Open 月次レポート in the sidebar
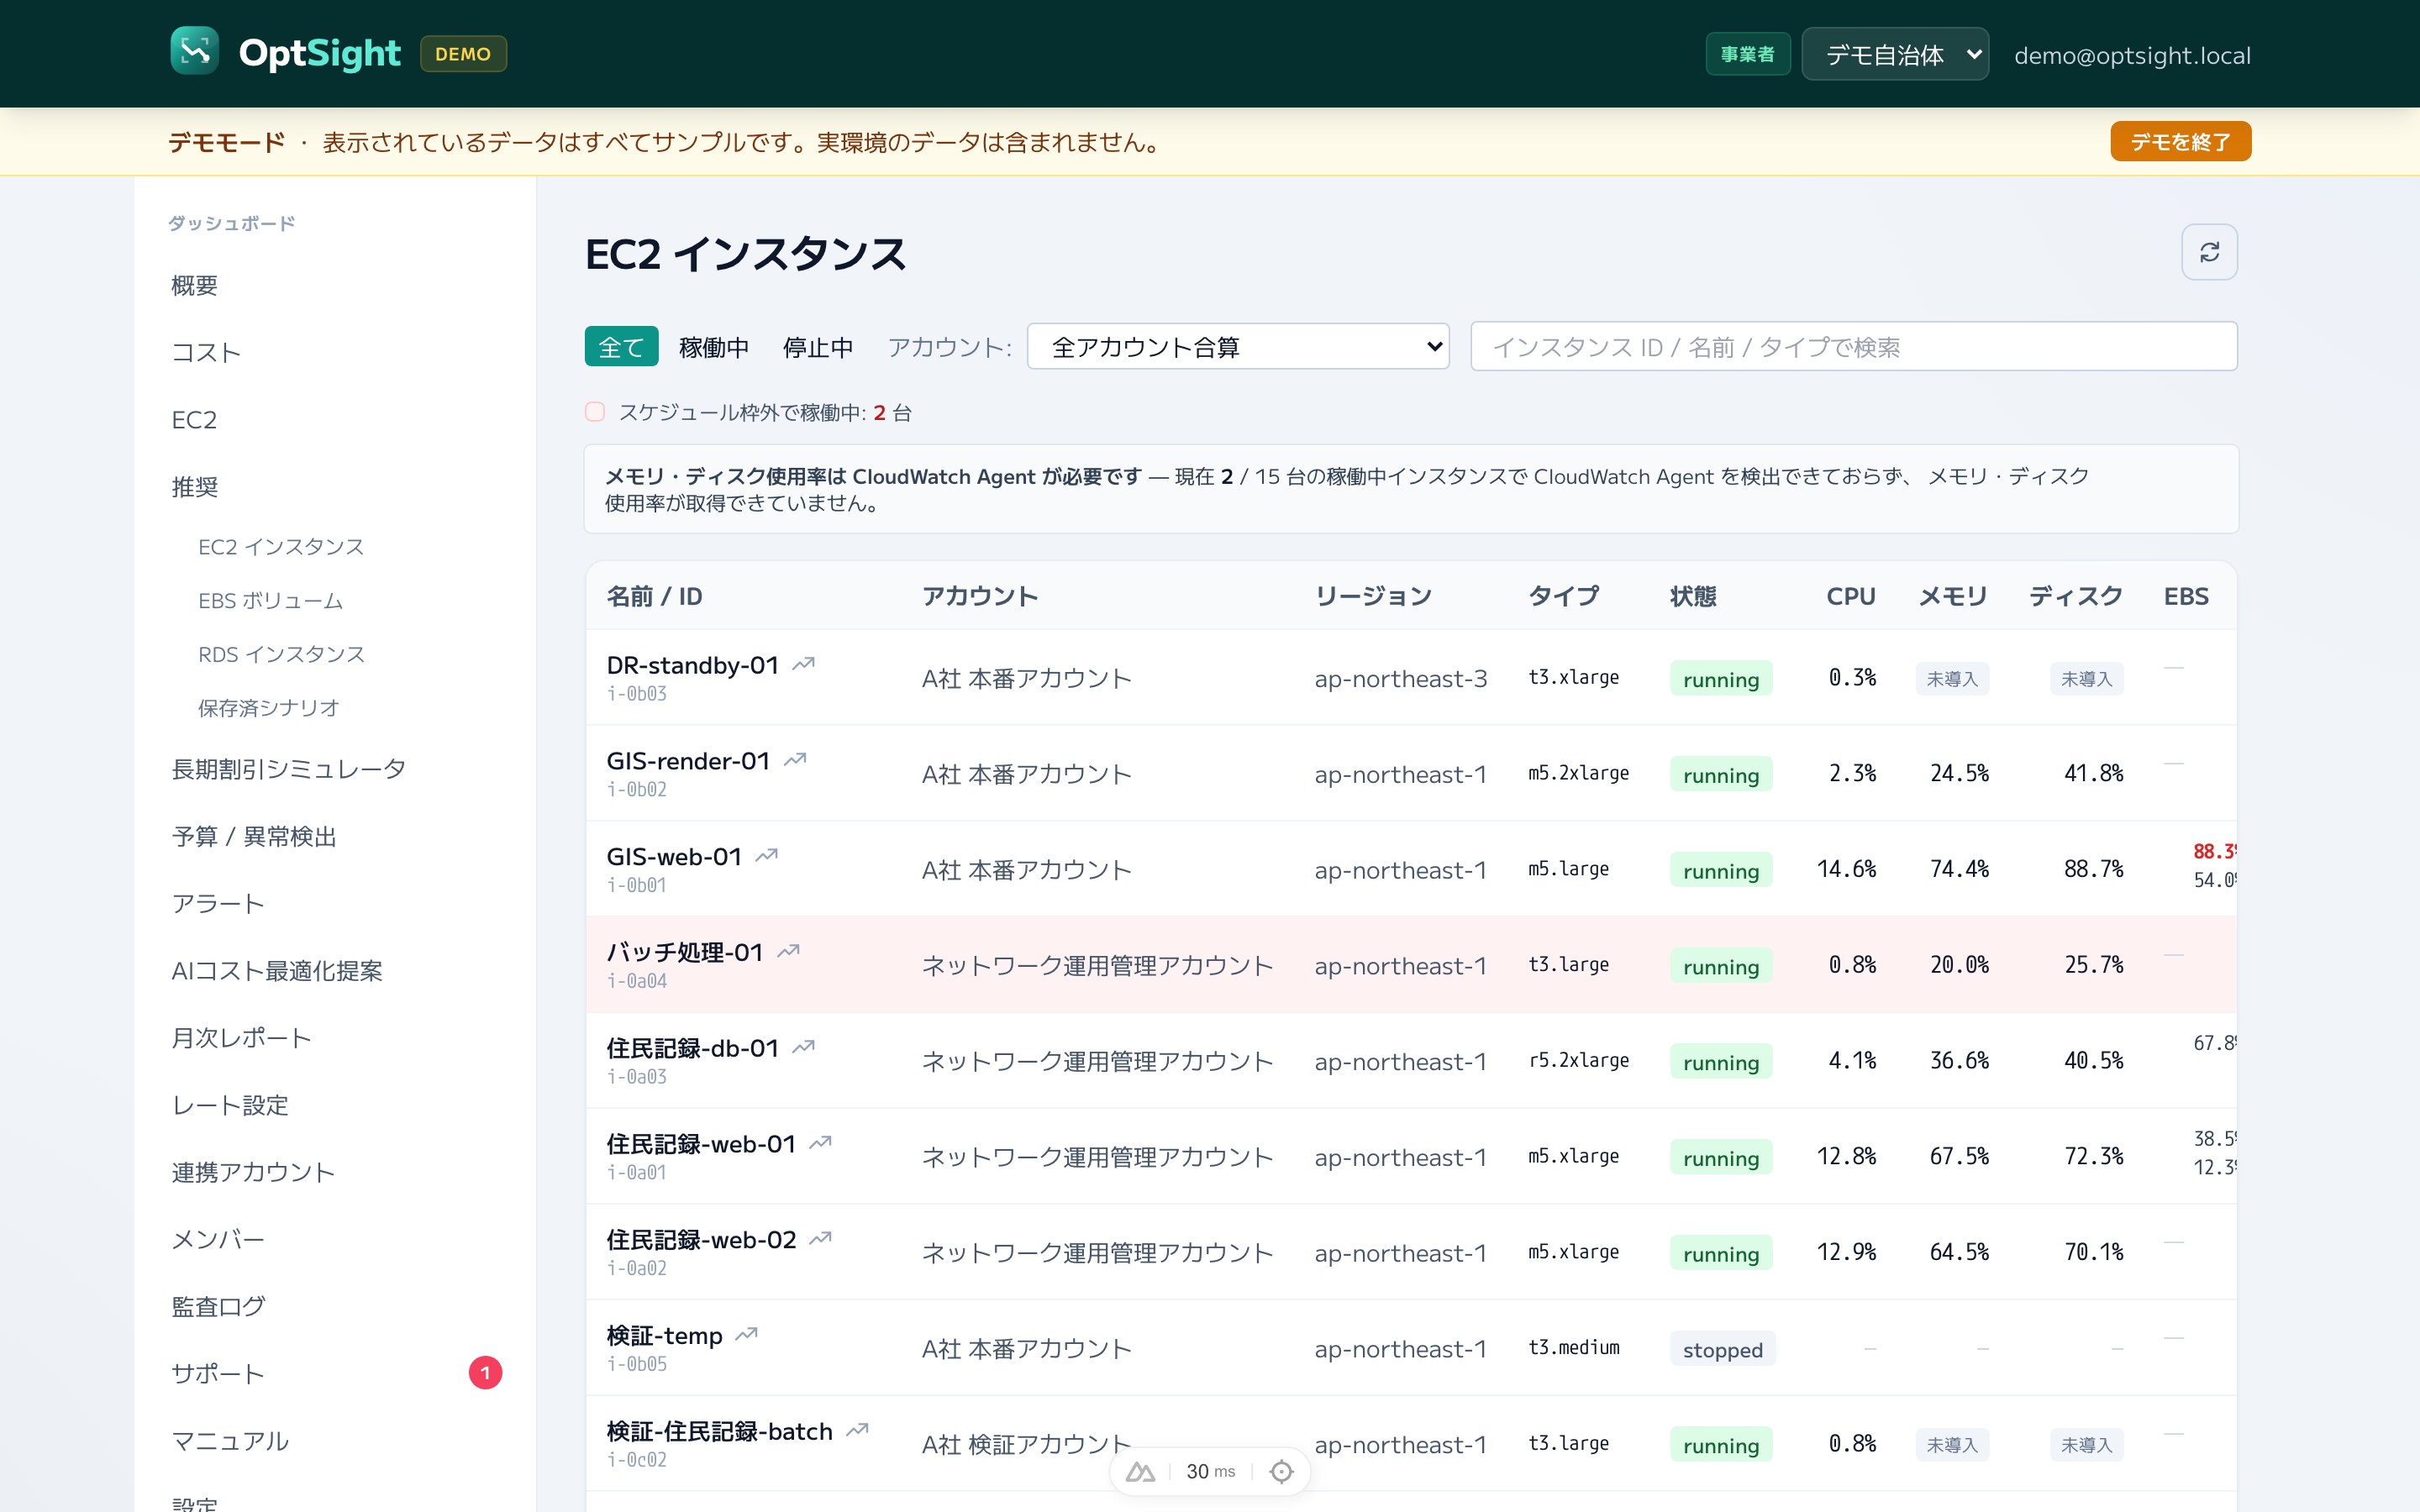The width and height of the screenshot is (2420, 1512). pyautogui.click(x=241, y=1038)
